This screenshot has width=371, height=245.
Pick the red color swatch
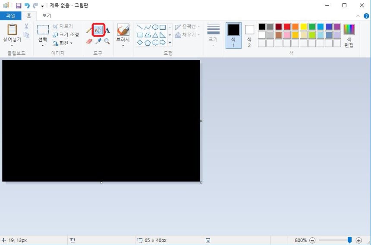pos(287,26)
